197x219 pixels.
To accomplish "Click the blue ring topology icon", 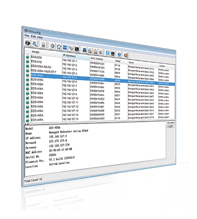I will pyautogui.click(x=59, y=47).
